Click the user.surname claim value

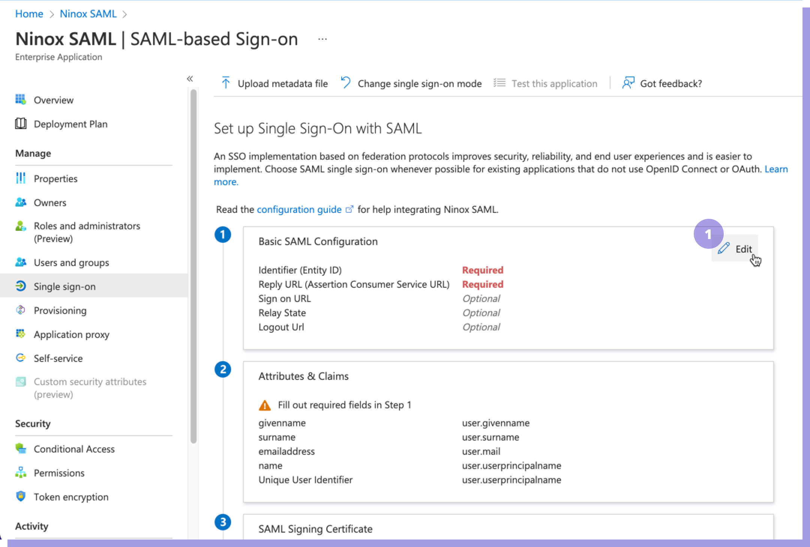tap(490, 437)
